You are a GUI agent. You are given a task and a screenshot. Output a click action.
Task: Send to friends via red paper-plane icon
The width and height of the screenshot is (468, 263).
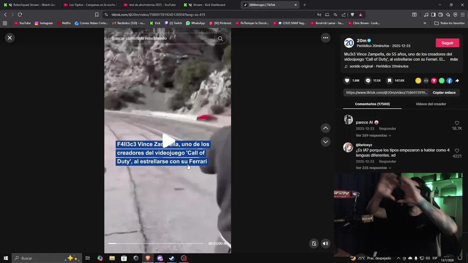[x=434, y=80]
